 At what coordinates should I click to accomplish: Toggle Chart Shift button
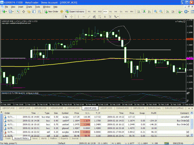[x=173, y=11]
